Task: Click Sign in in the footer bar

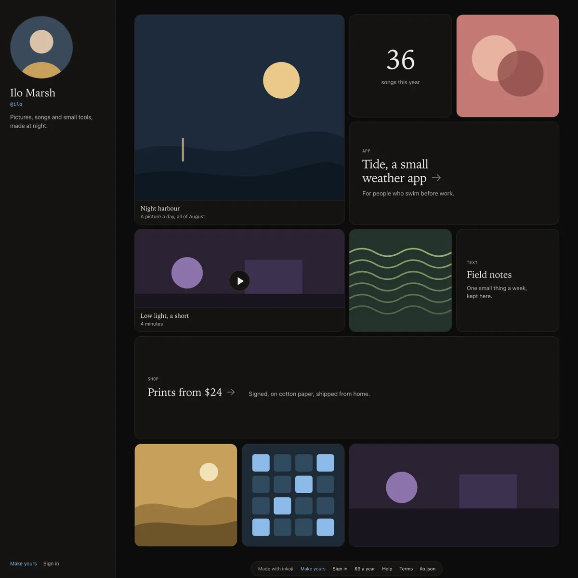Action: pos(340,569)
